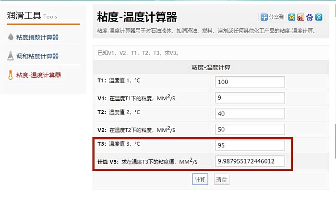Focus the T3 temperature input field
336x201 pixels.
coord(250,145)
